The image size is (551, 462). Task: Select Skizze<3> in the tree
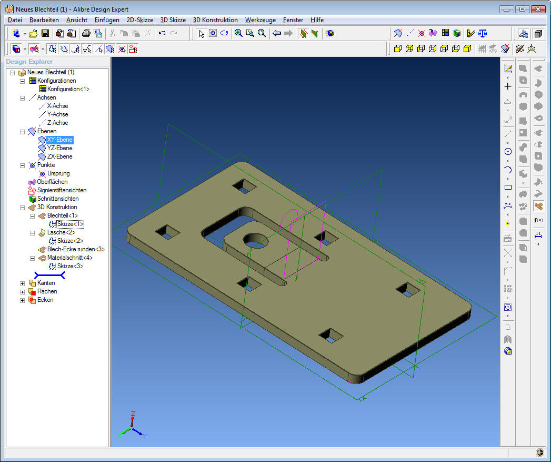coord(71,267)
